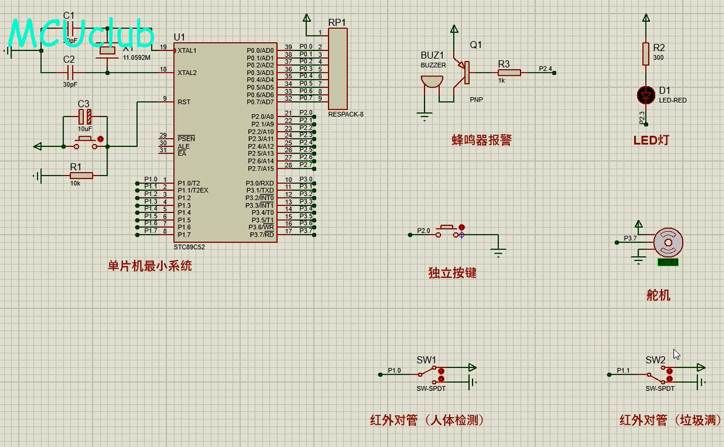The height and width of the screenshot is (447, 724).
Task: Click the '单片机最小系统' caption
Action: tap(149, 266)
